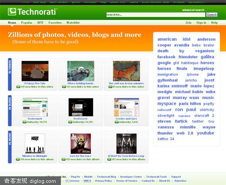Viewport: 226px width, 185px height.
Task: Open the PostSecret blog thumbnail
Action: pos(81,107)
